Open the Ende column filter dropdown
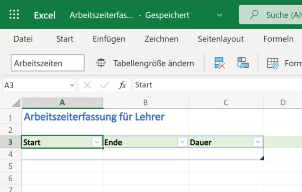 point(182,142)
